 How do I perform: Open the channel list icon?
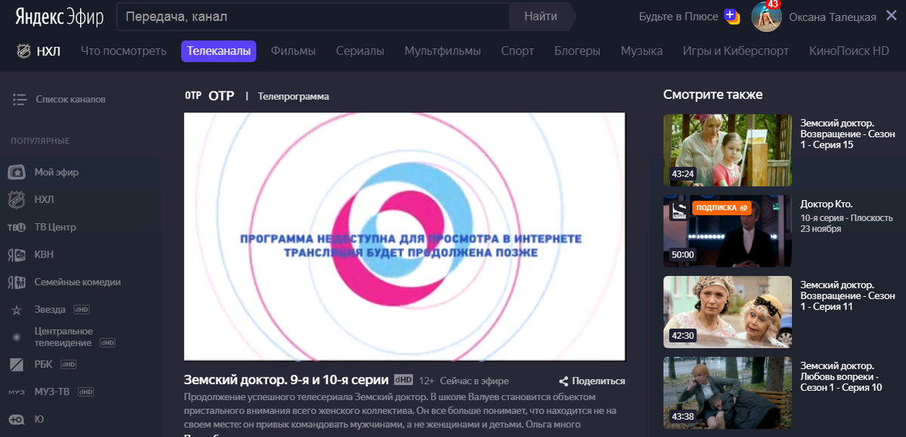[20, 100]
